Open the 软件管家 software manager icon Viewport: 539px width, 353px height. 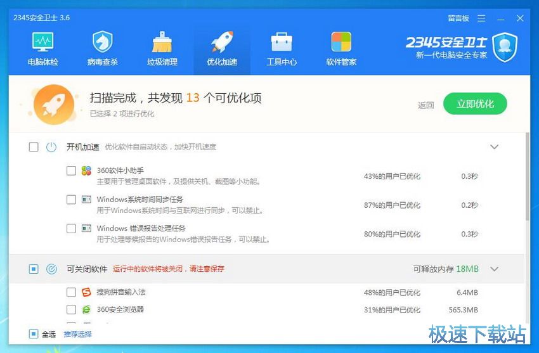[x=341, y=42]
